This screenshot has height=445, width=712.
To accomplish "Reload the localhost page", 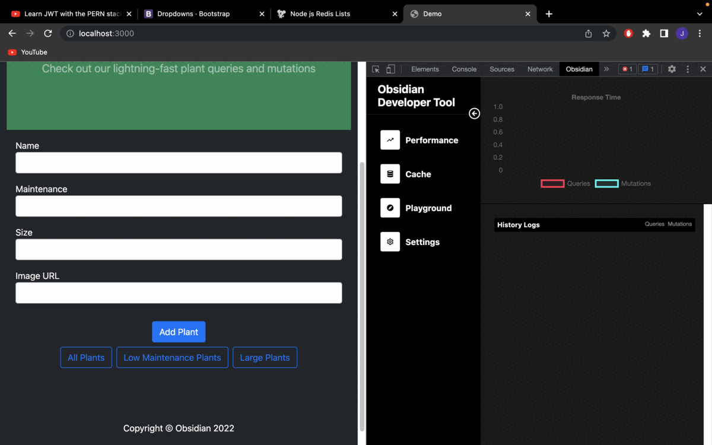I will point(48,33).
